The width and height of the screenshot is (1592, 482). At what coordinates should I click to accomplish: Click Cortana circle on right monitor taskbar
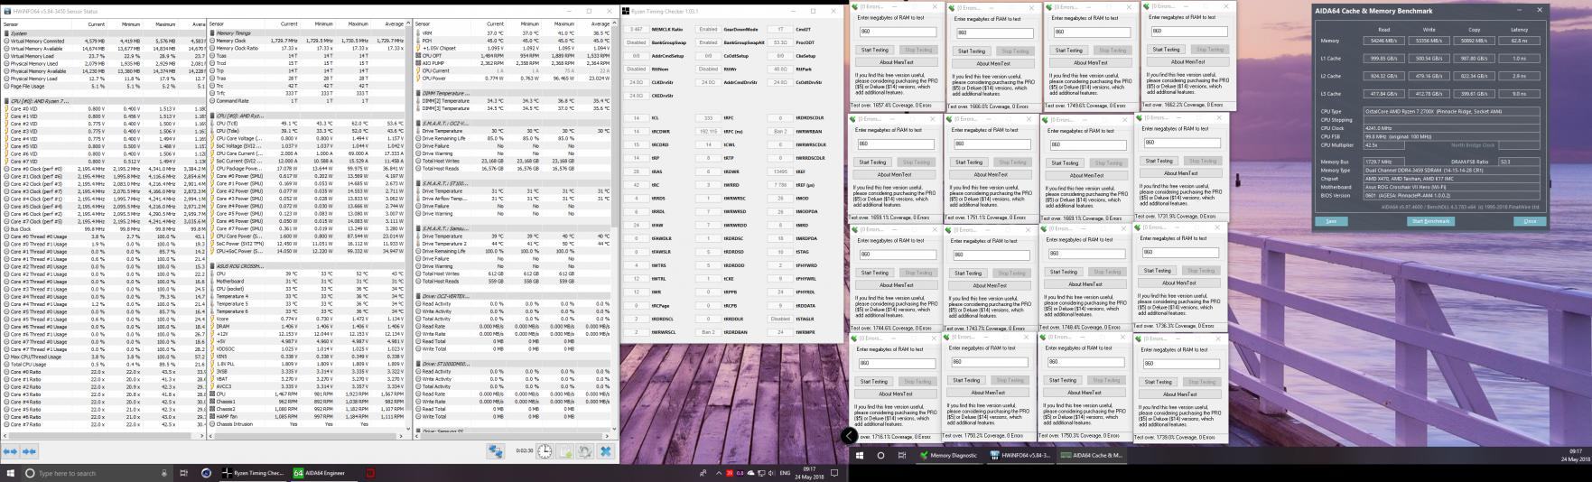pyautogui.click(x=881, y=456)
